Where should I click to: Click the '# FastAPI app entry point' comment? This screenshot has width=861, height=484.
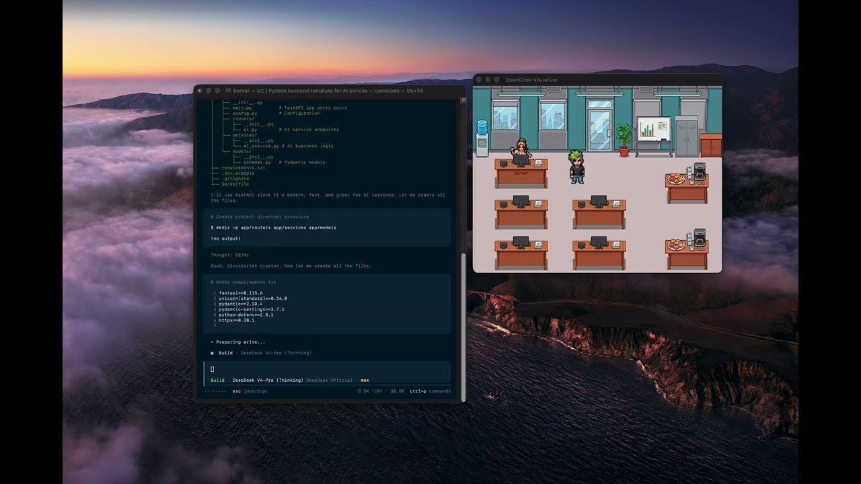pyautogui.click(x=313, y=108)
